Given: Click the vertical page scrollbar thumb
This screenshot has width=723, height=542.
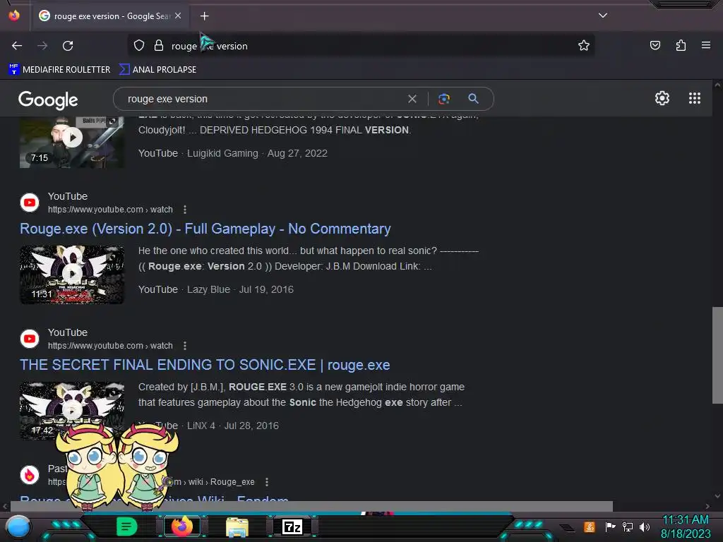Looking at the screenshot, I should pyautogui.click(x=717, y=355).
